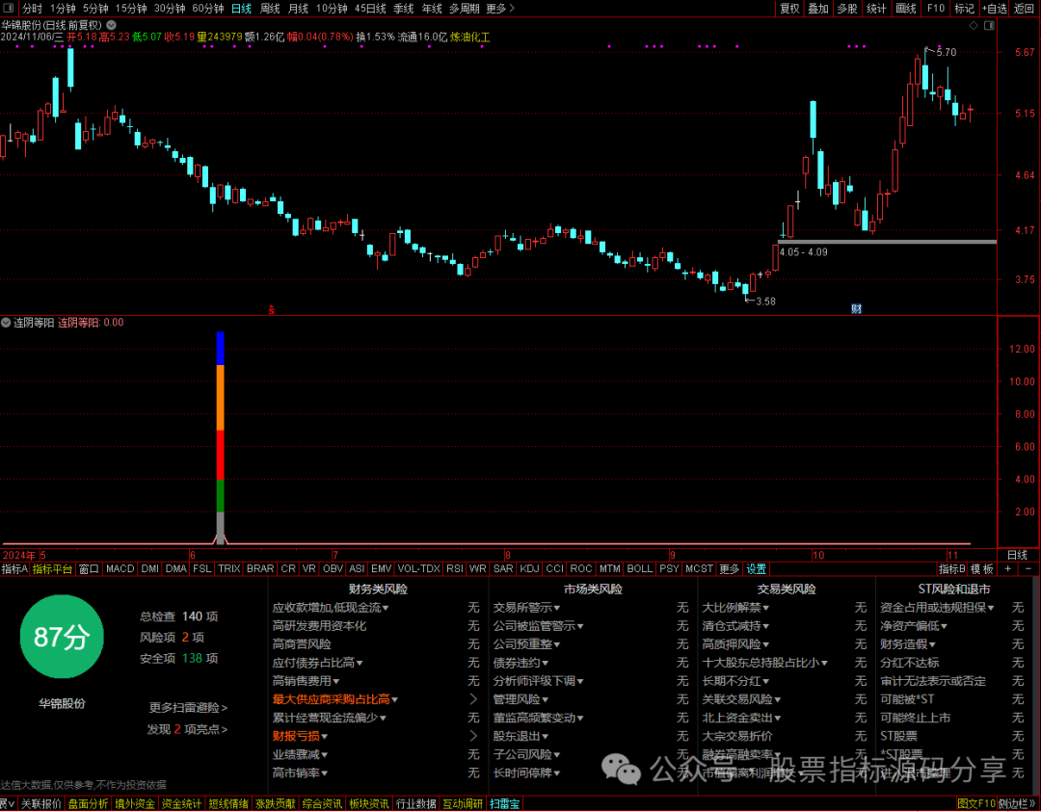Click the diamond icon above the price axis
This screenshot has height=812, width=1041.
click(974, 26)
